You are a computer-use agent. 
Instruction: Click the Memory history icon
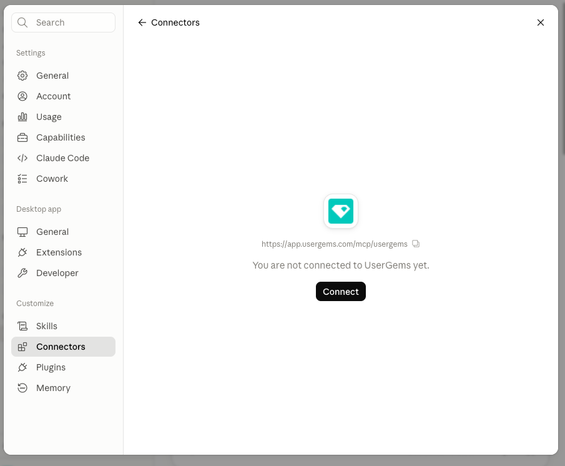[22, 388]
